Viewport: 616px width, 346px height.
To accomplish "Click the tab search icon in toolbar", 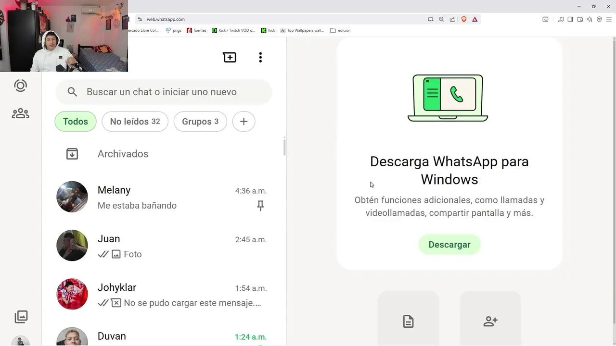I will [x=545, y=19].
